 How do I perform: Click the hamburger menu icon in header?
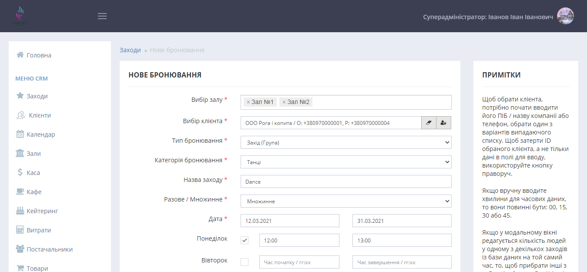(x=102, y=16)
